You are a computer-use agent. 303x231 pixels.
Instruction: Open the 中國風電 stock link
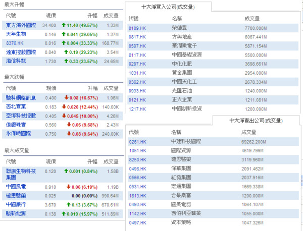(16, 187)
